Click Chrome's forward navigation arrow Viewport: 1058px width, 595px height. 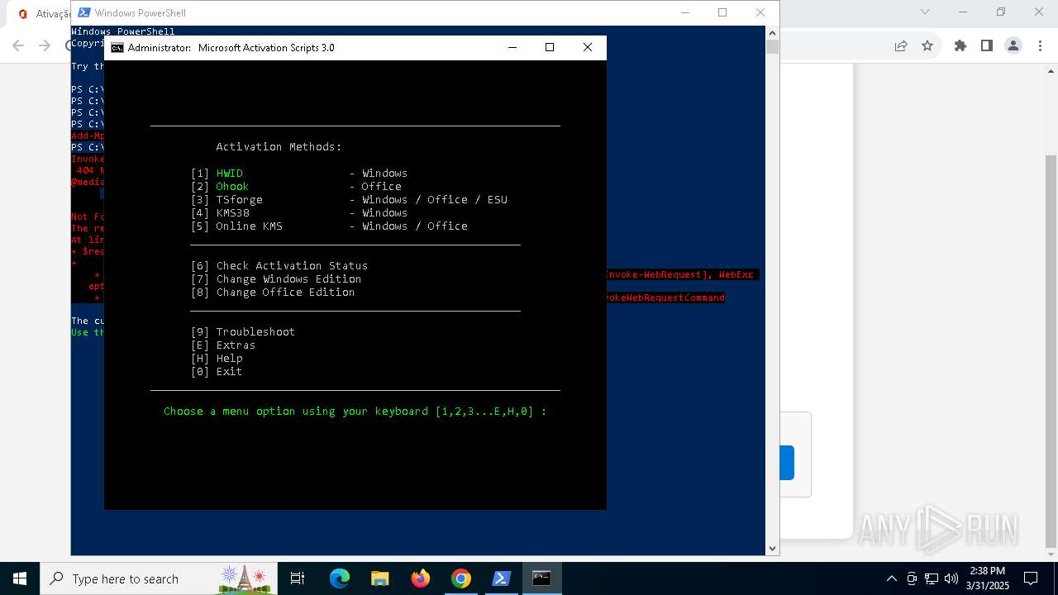pyautogui.click(x=45, y=45)
